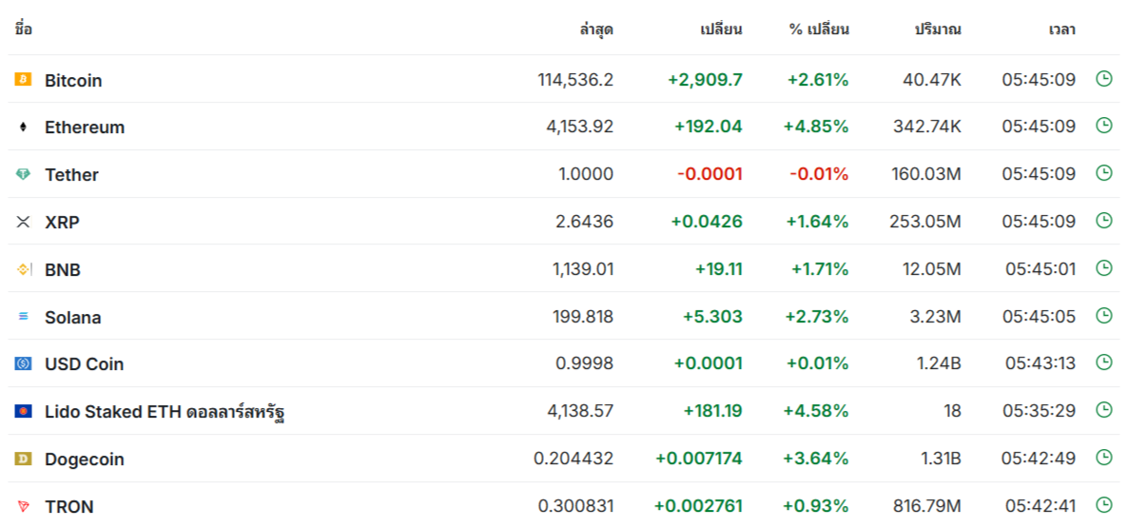Open Lido Staked ETH ดอลลาร์สหรัฐ link

[x=165, y=412]
